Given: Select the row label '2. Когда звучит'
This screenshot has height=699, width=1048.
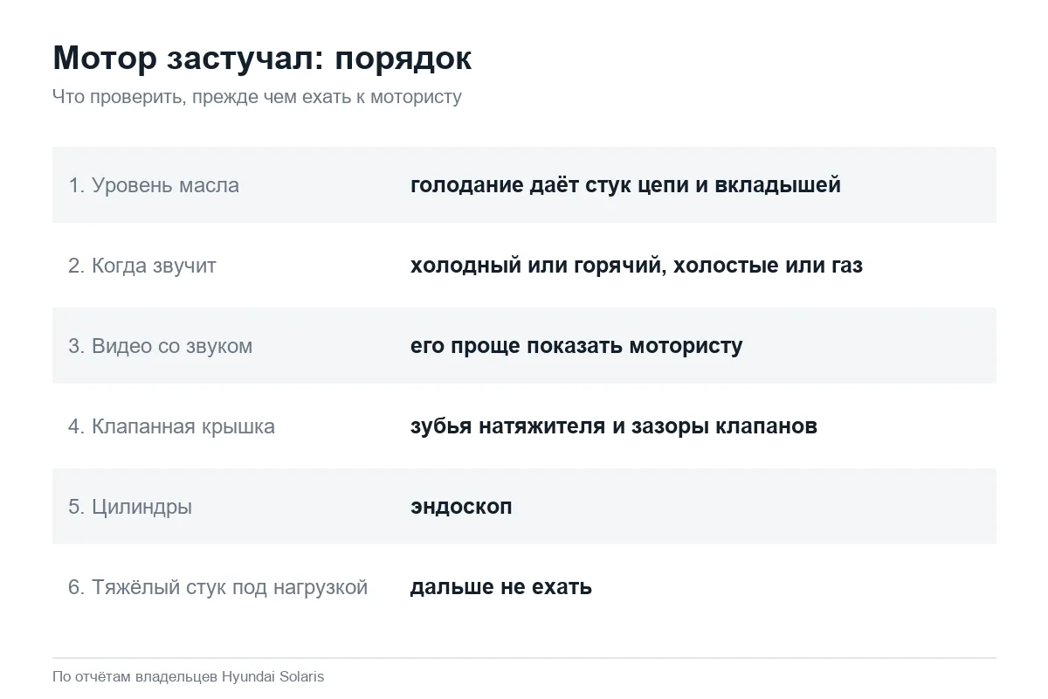Looking at the screenshot, I should click(142, 266).
